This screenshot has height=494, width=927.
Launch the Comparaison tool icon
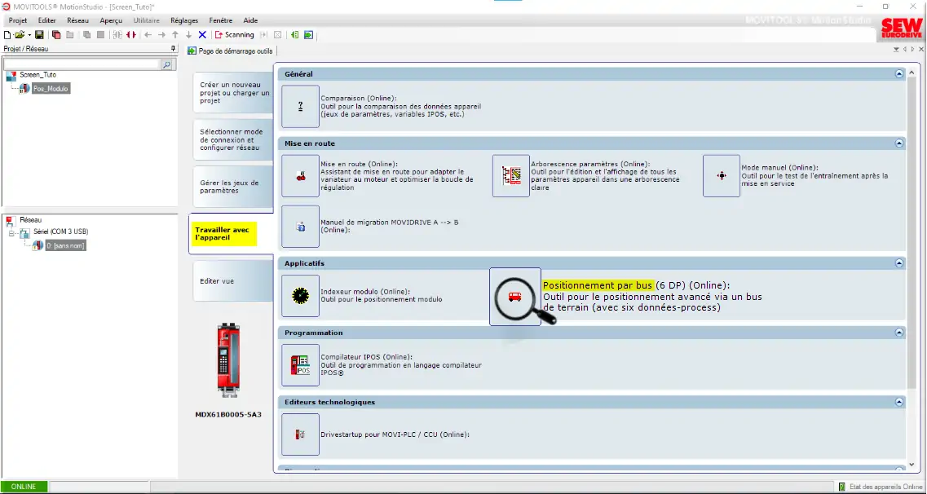coord(300,106)
